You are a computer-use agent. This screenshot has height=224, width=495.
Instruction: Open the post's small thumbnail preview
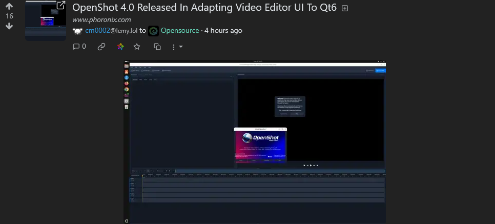point(46,21)
